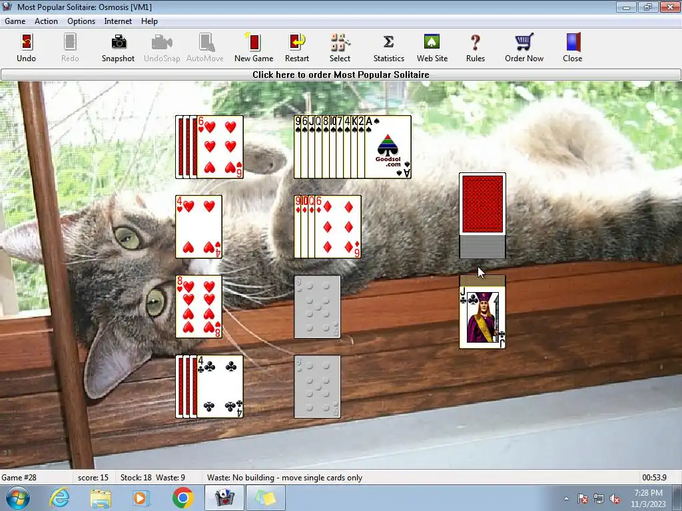Screen dimensions: 682x511
Task: Open the Web Site icon
Action: (x=432, y=48)
